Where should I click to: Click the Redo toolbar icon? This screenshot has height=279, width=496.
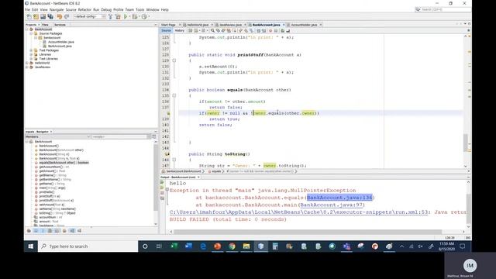click(x=67, y=16)
